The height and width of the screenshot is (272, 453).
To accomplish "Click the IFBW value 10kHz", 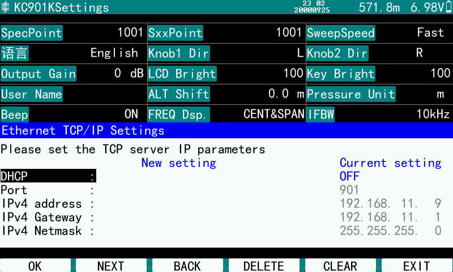I will (433, 114).
